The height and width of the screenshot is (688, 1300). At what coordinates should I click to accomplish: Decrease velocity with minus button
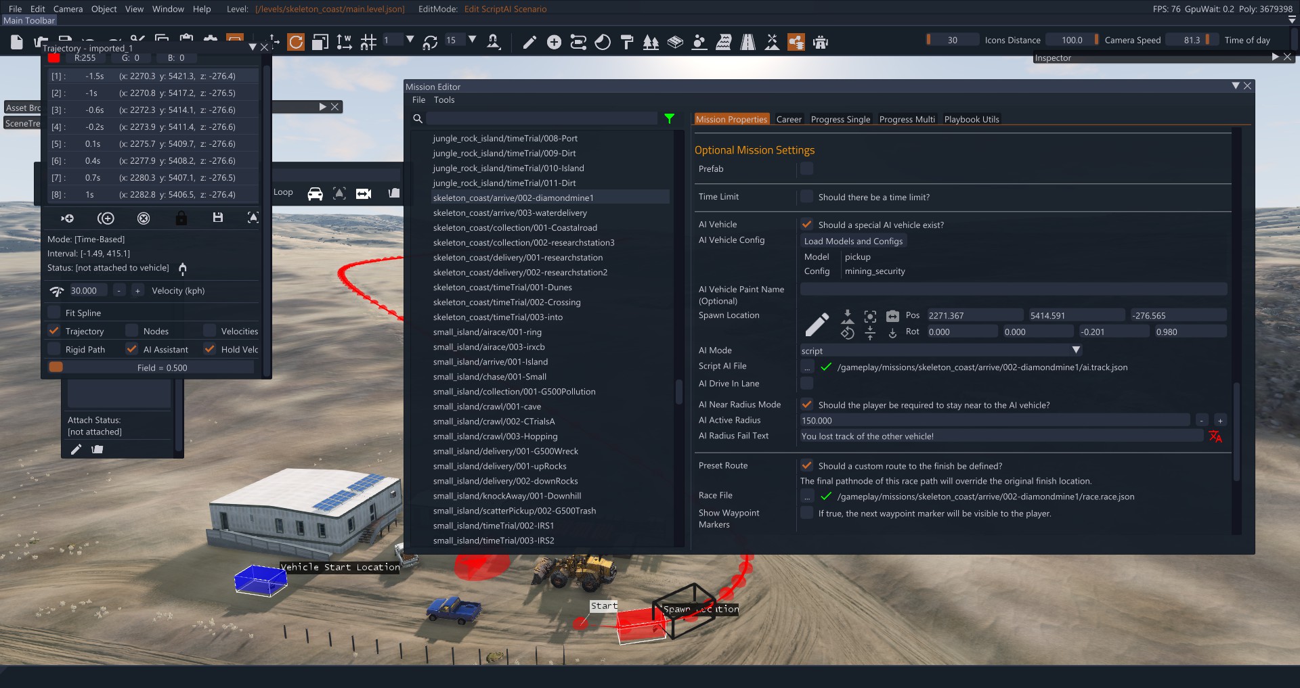pos(119,290)
